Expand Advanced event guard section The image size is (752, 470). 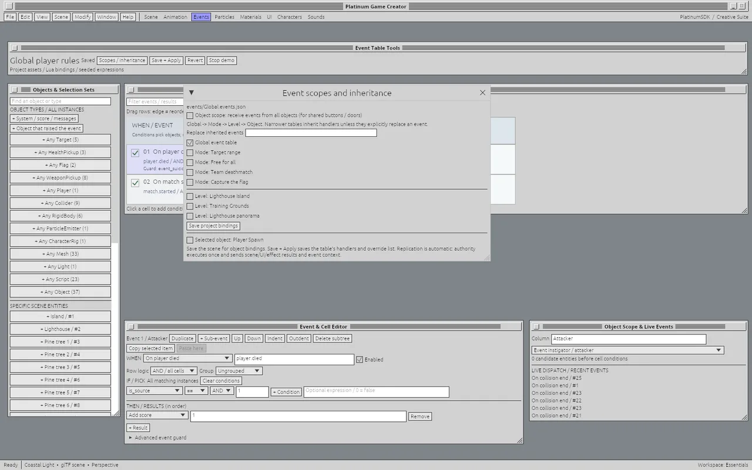point(157,438)
